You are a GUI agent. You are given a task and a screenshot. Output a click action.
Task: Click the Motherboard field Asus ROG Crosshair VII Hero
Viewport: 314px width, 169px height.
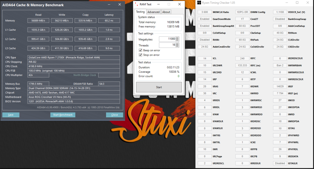pyautogui.click(x=74, y=97)
